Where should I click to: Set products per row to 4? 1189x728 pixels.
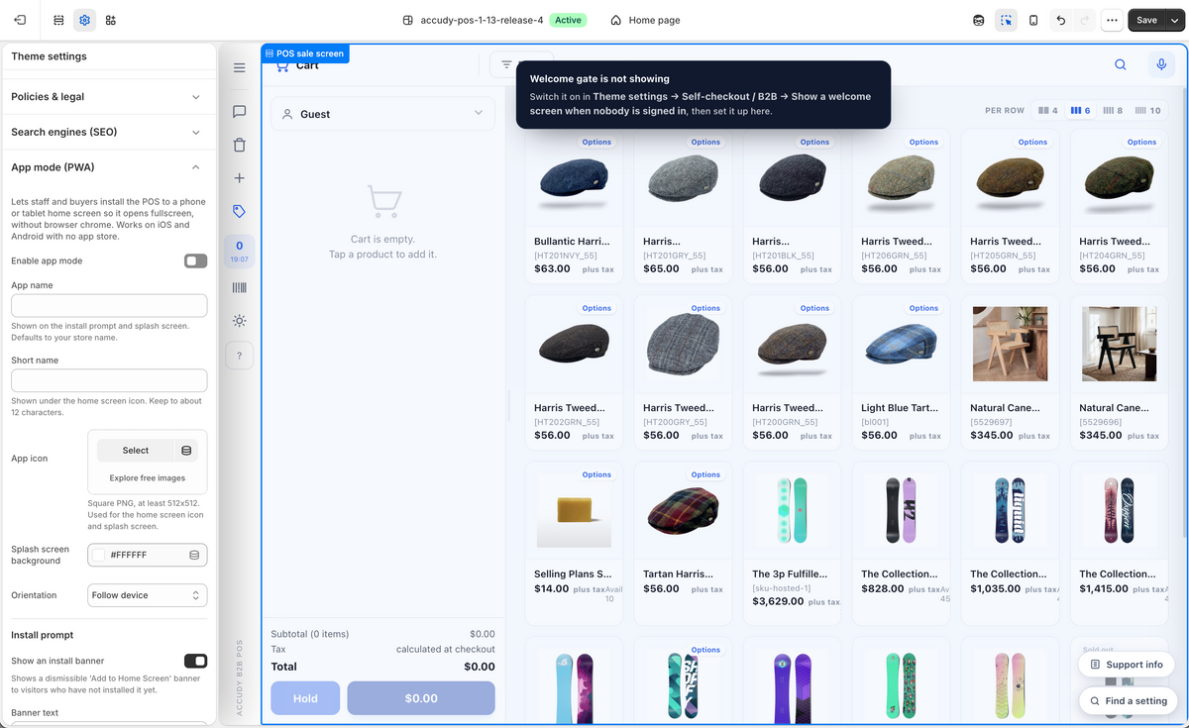point(1048,110)
